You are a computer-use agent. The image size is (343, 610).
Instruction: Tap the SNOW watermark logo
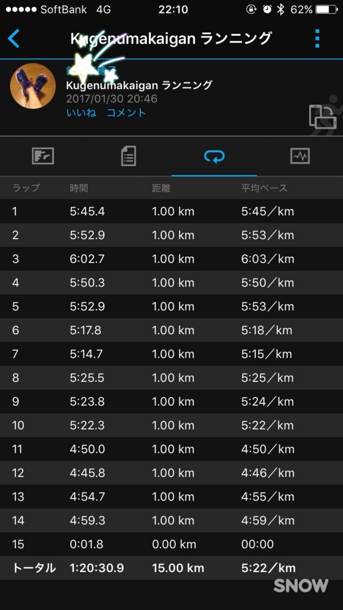(301, 586)
